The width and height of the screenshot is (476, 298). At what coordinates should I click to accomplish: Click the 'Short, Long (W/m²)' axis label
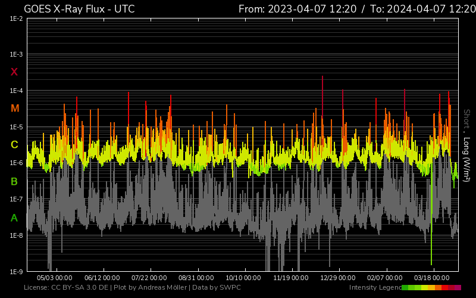(x=467, y=145)
